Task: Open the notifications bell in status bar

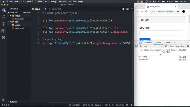Action: pyautogui.click(x=131, y=105)
